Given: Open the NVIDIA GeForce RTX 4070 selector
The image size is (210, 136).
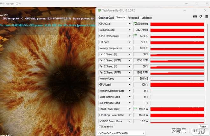Looking at the screenshot, I should (121, 133).
